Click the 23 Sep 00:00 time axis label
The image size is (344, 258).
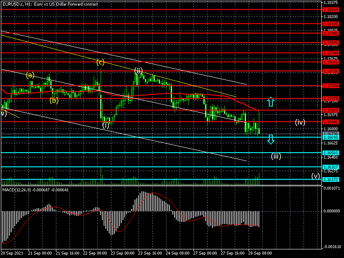(122, 254)
